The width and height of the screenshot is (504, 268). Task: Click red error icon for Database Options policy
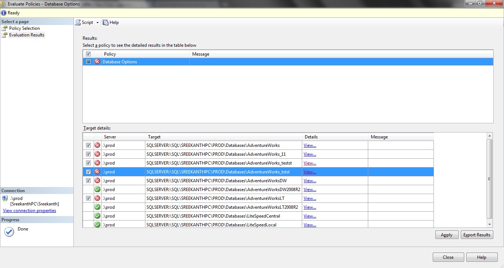click(97, 62)
